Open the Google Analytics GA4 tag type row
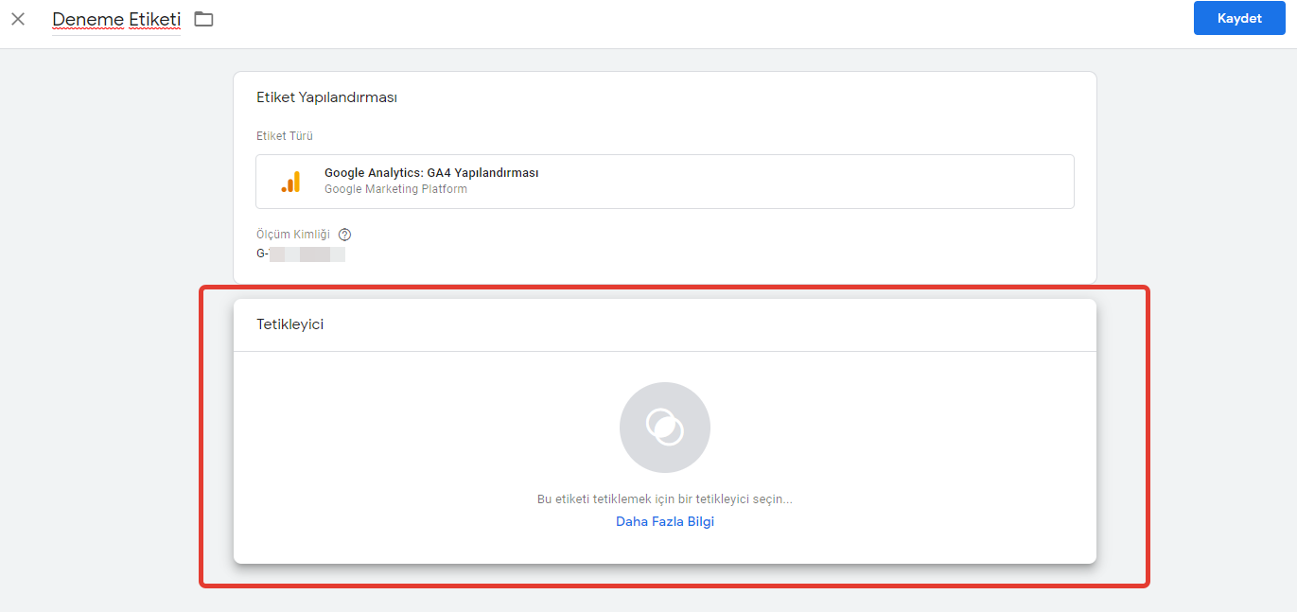Viewport: 1297px width, 612px height. pos(665,182)
